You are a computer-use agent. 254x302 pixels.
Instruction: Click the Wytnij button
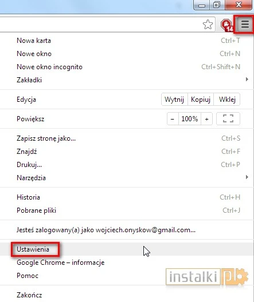tap(174, 100)
